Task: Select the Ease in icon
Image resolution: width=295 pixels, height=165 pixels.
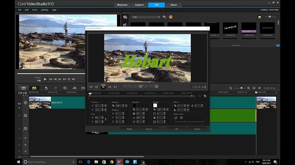Action: coord(176,118)
